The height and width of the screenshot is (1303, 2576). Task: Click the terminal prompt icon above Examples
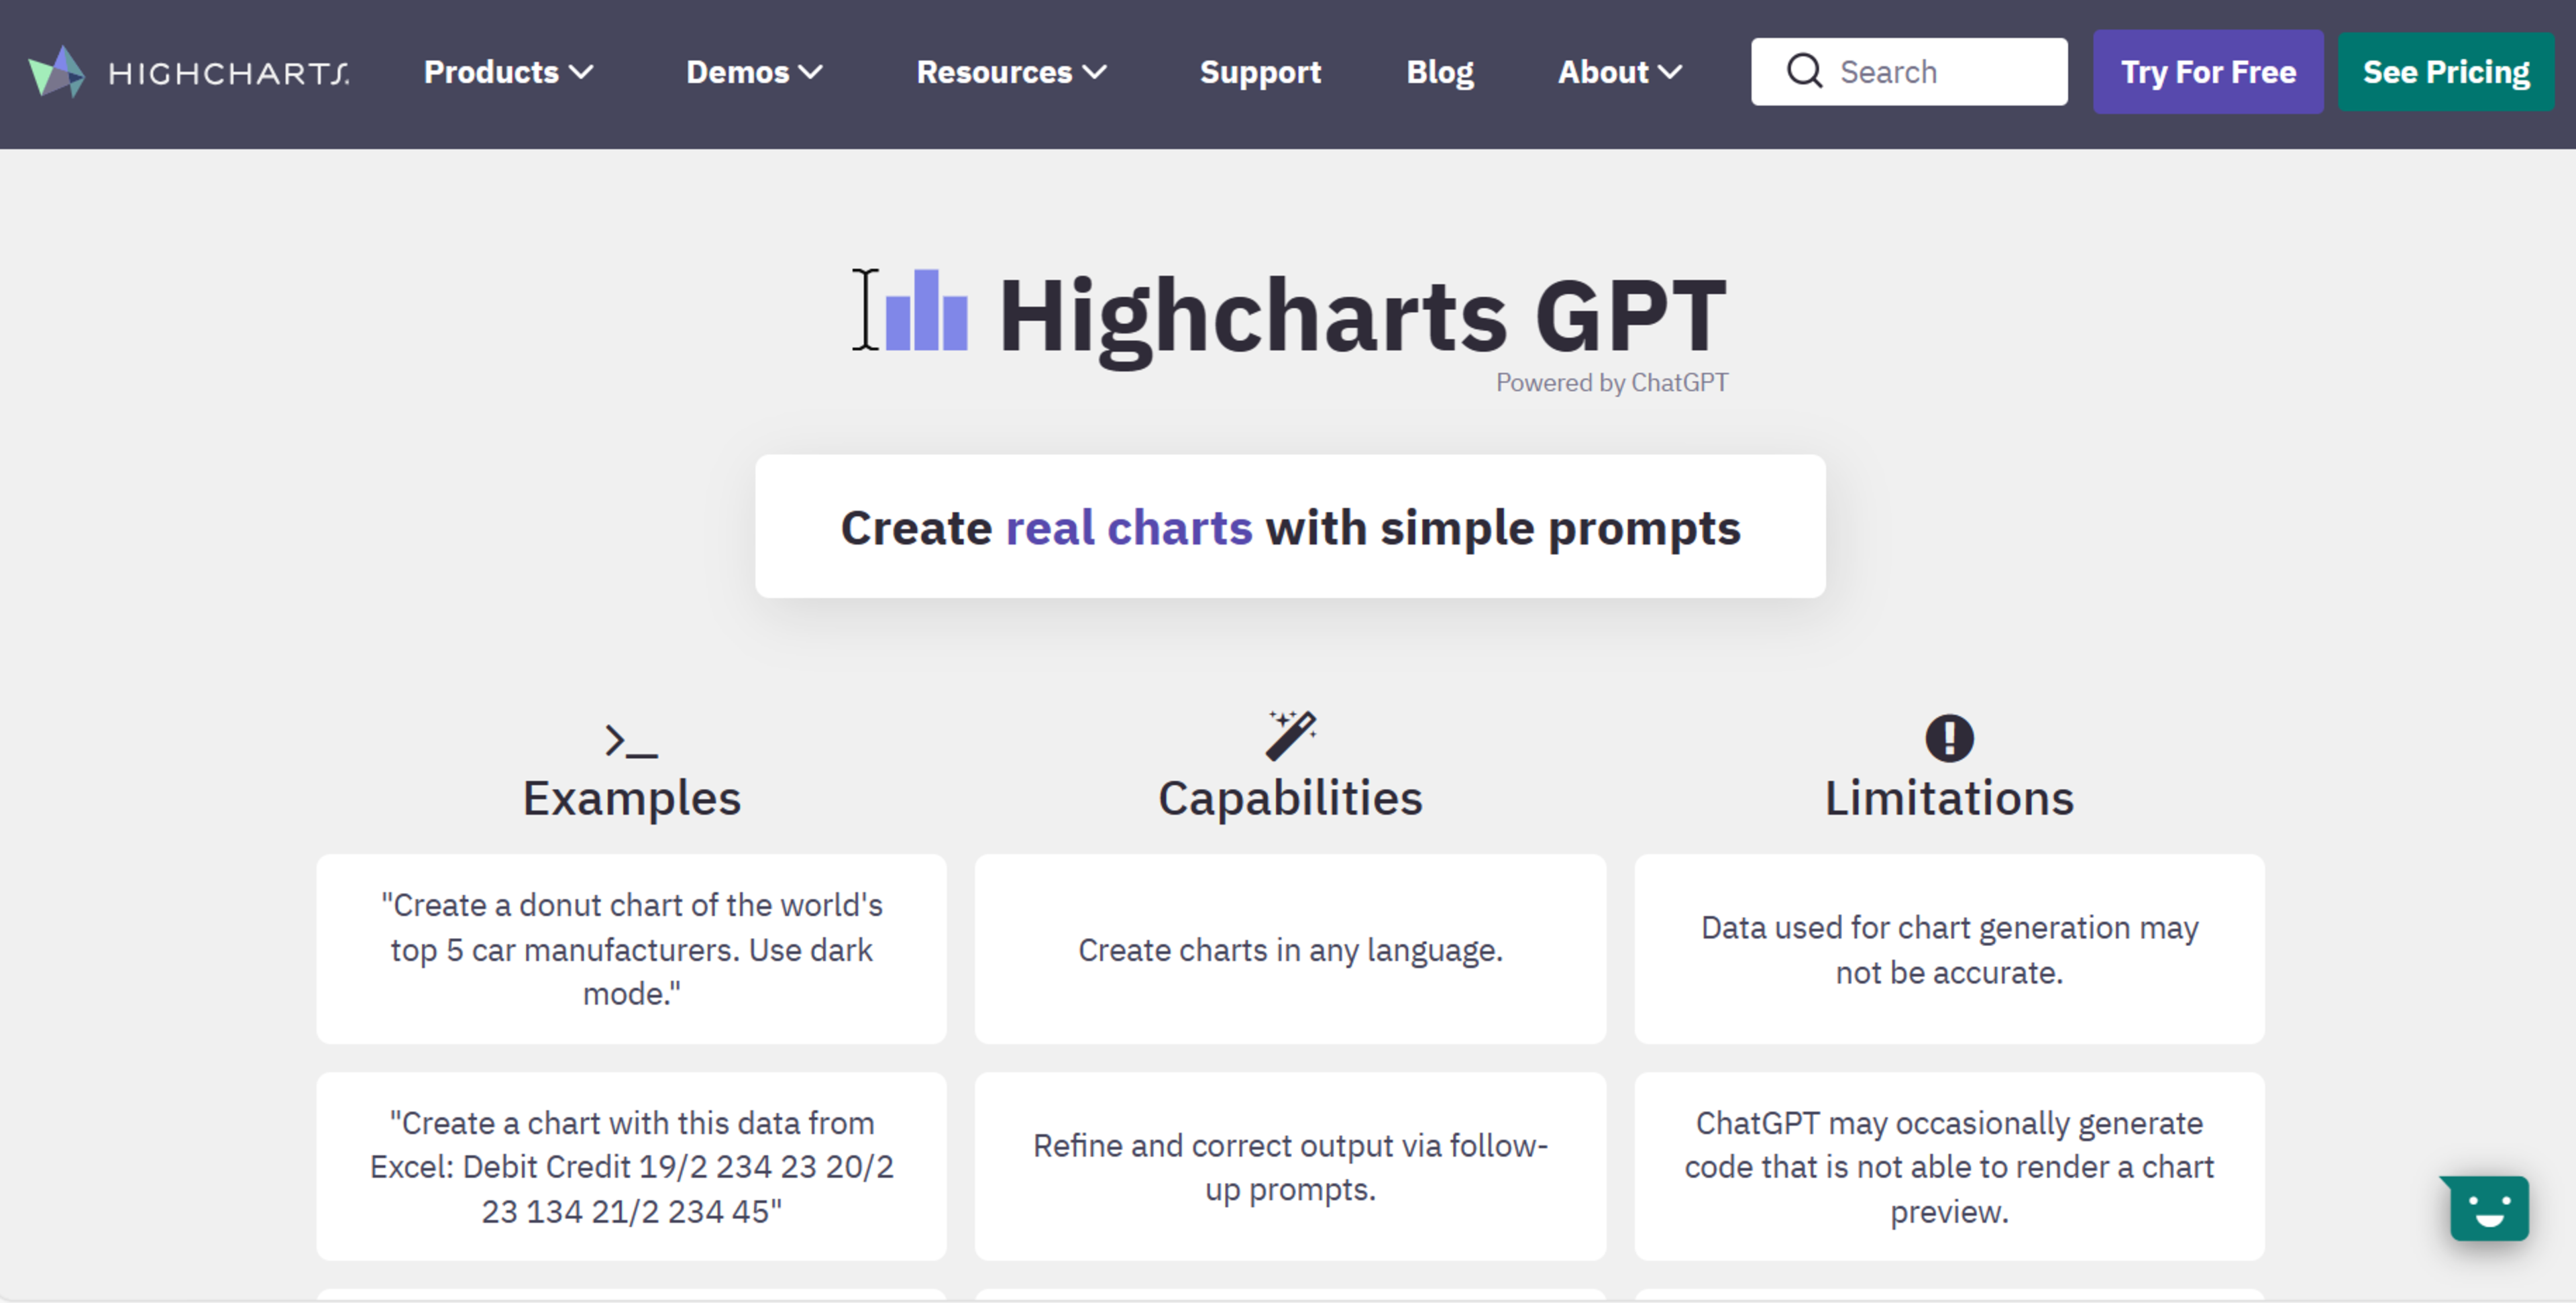point(631,741)
